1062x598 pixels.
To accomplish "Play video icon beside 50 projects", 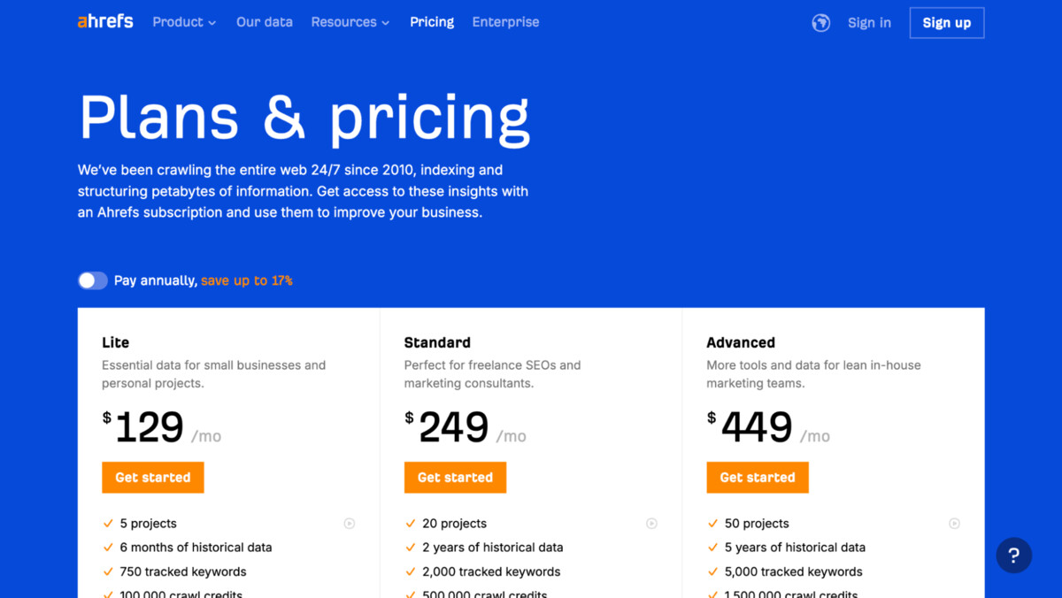I will click(x=954, y=524).
